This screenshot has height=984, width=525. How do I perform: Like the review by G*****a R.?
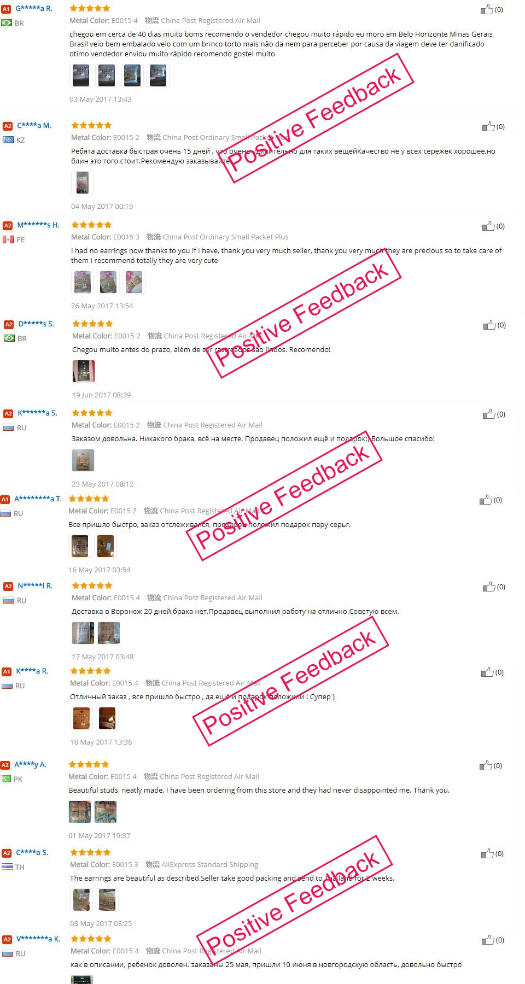pyautogui.click(x=487, y=9)
